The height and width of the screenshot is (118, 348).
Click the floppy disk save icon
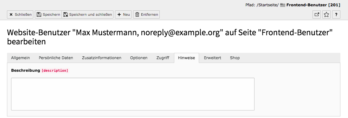click(39, 14)
